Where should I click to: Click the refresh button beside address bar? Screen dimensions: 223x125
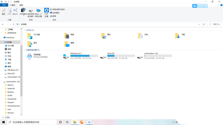click(203, 24)
